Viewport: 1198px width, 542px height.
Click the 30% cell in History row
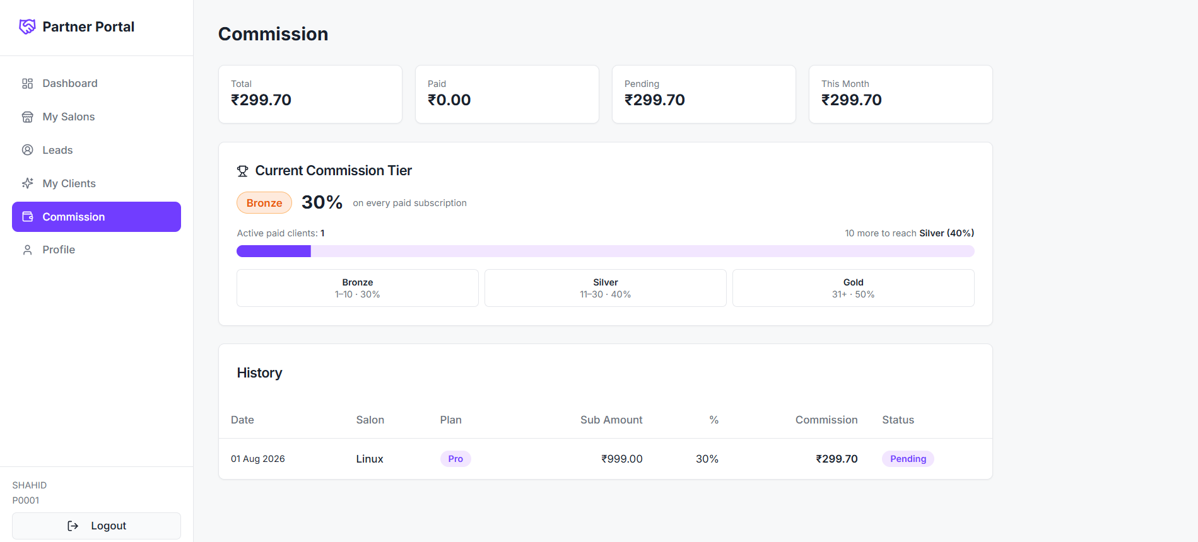point(707,459)
